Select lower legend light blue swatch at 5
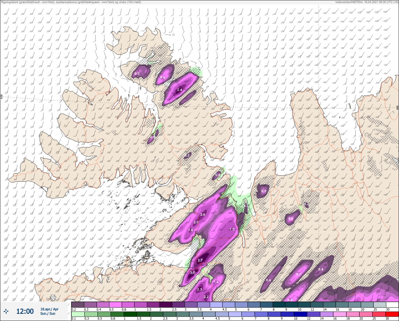Viewport: 399px width, 321px height. (x=235, y=314)
